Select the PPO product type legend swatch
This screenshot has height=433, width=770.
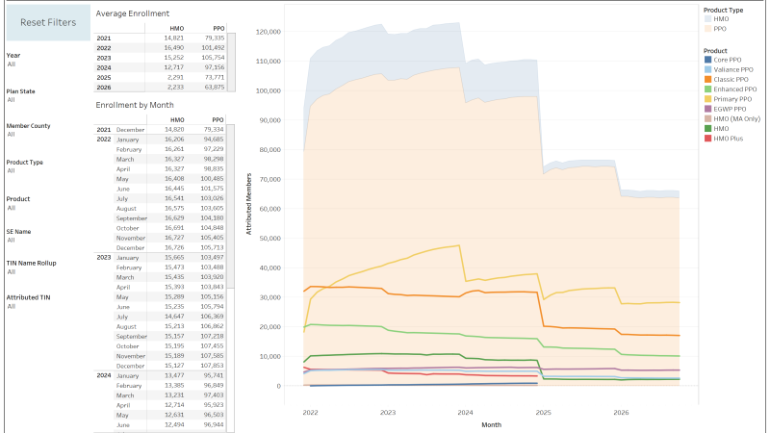click(x=707, y=29)
